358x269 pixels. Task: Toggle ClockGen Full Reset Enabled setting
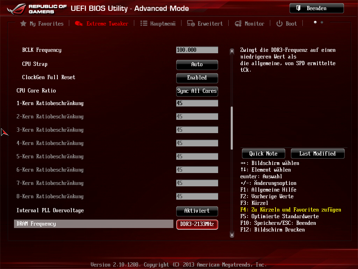coord(197,78)
